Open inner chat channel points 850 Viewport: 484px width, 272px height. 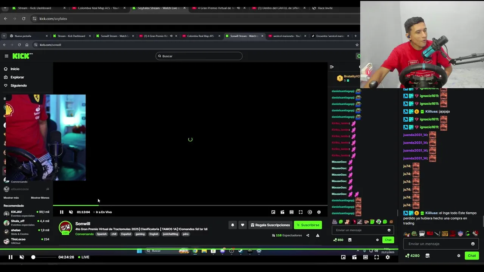point(338,240)
